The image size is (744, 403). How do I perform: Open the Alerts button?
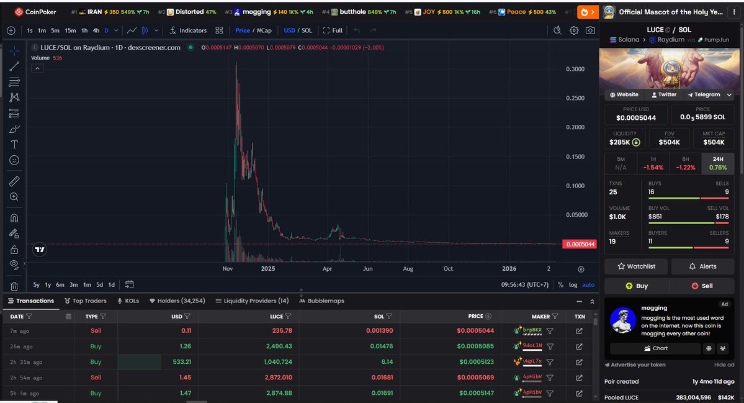pos(702,266)
